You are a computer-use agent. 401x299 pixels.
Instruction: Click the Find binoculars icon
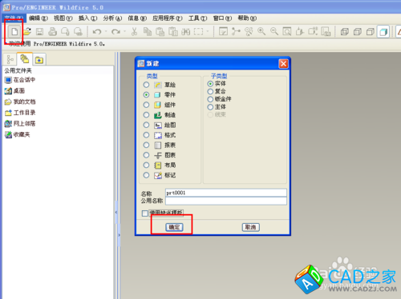point(186,32)
